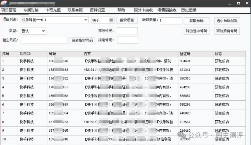Click the icon inside the 快手 search box
This screenshot has height=145, width=251.
click(x=111, y=20)
